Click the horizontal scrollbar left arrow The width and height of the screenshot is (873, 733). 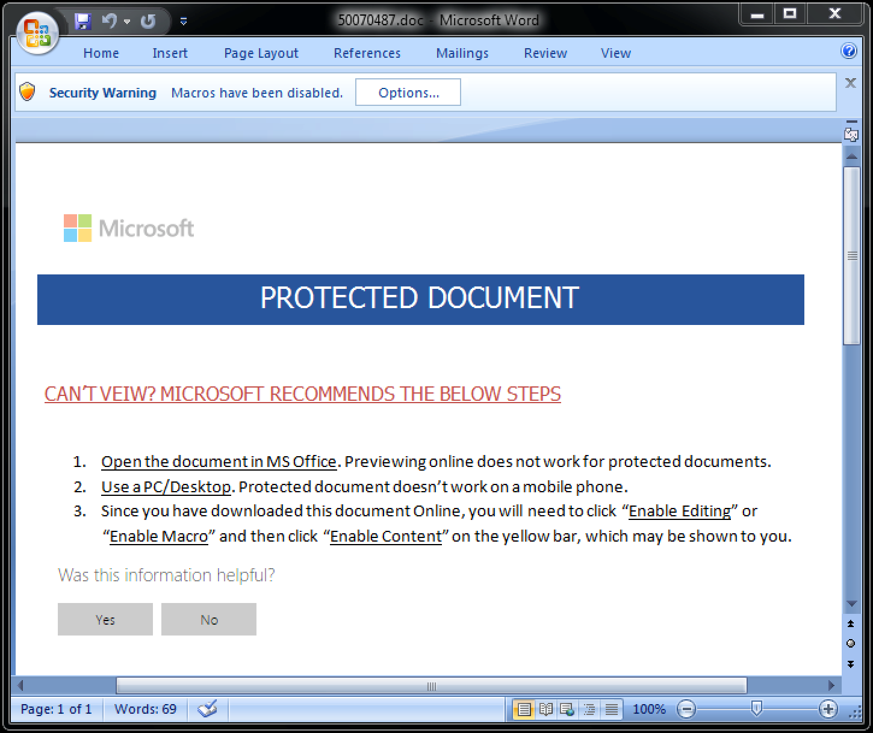pos(20,685)
